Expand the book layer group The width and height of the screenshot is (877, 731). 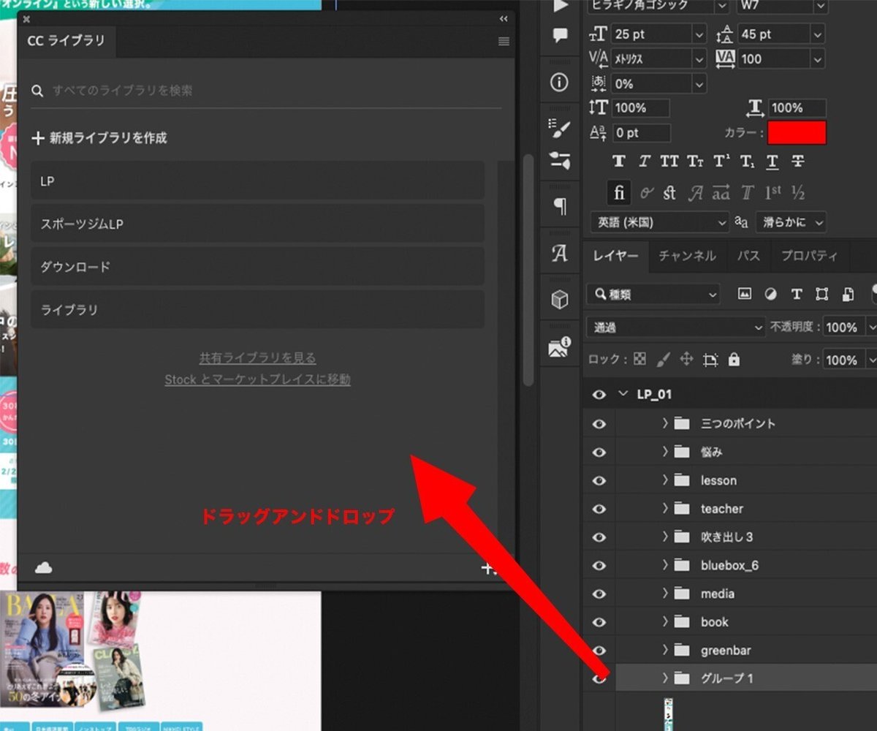[665, 621]
